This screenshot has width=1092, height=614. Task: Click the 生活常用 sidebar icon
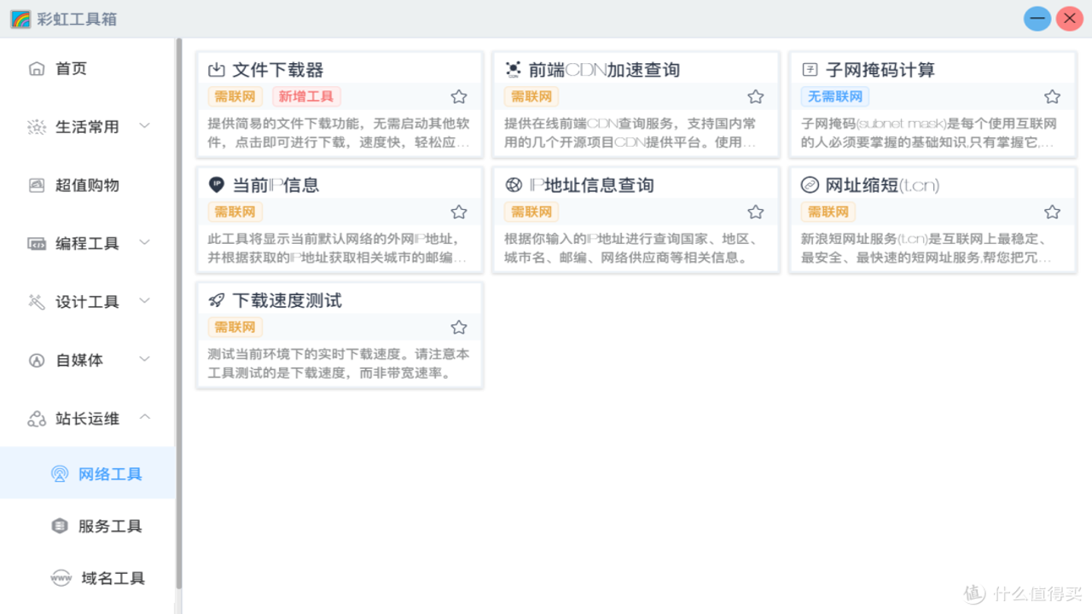[x=37, y=127]
